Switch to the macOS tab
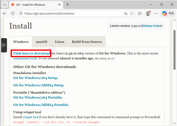 42,42
